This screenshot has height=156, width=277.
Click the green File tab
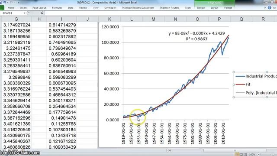pos(2,8)
